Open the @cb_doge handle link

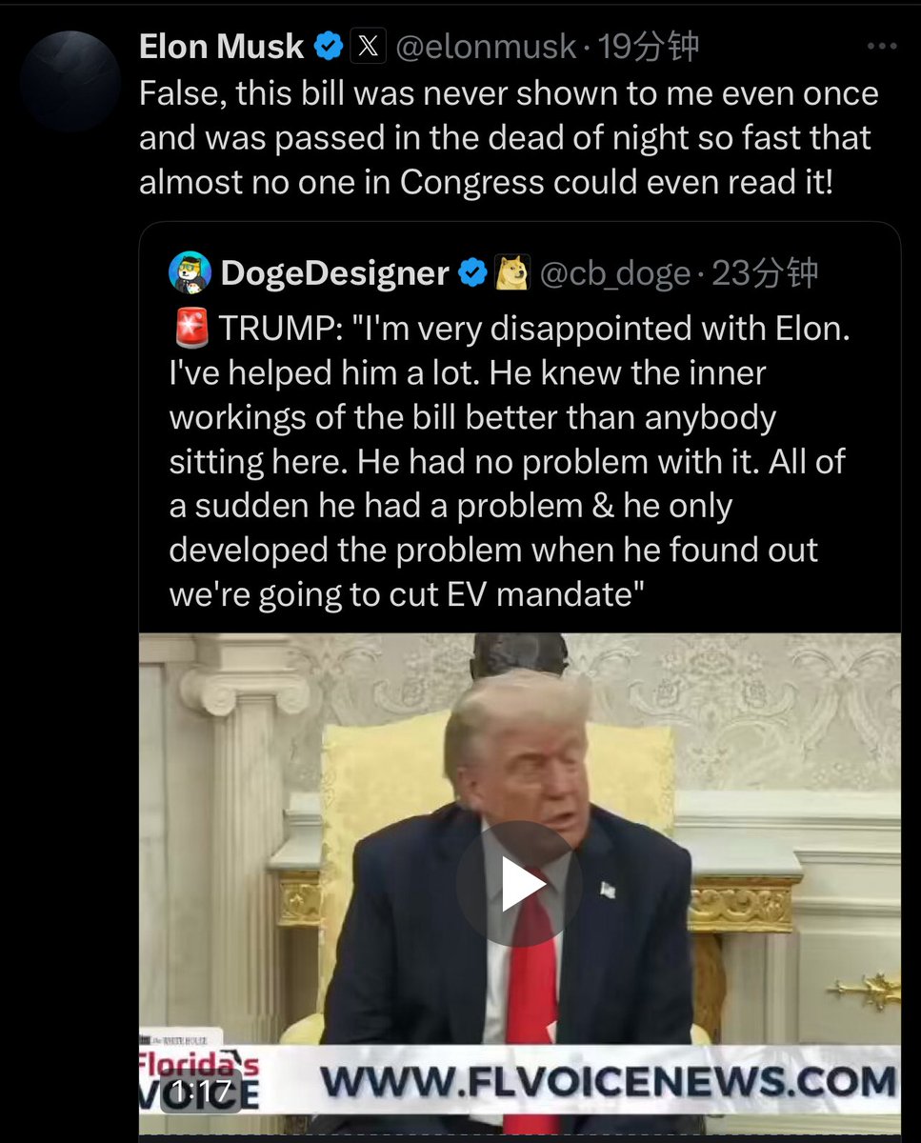(x=615, y=273)
